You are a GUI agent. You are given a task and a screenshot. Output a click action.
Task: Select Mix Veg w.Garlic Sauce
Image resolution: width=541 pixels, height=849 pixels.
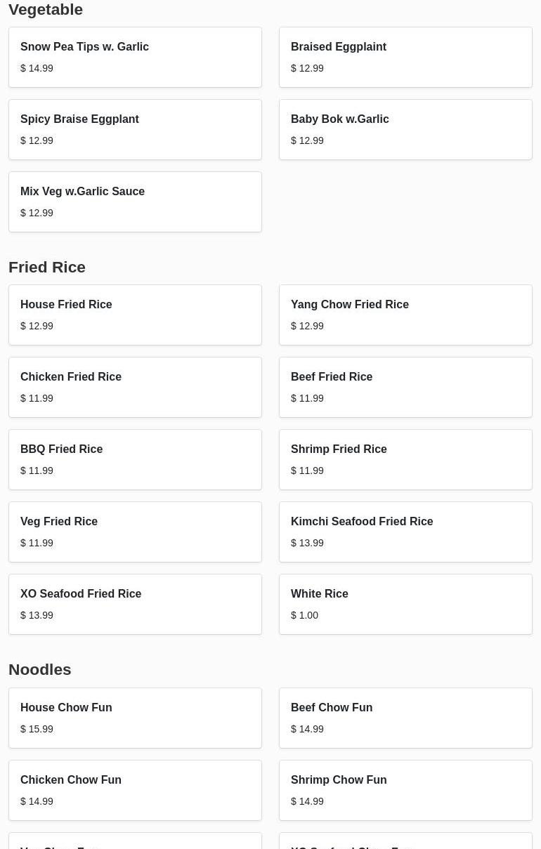135,202
